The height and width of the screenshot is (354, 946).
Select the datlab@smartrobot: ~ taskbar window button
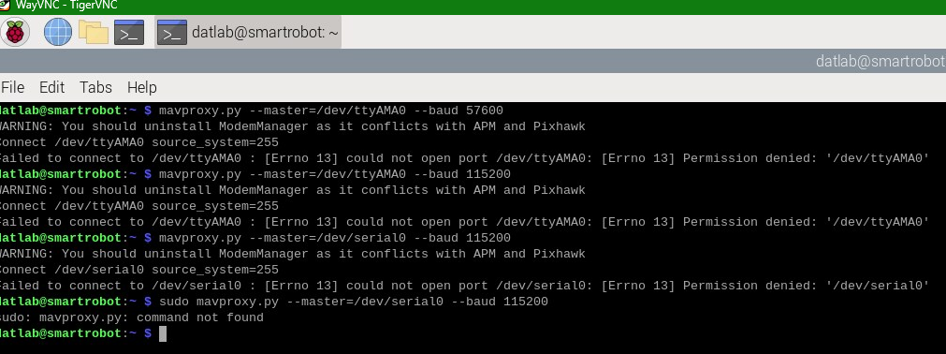pyautogui.click(x=248, y=32)
